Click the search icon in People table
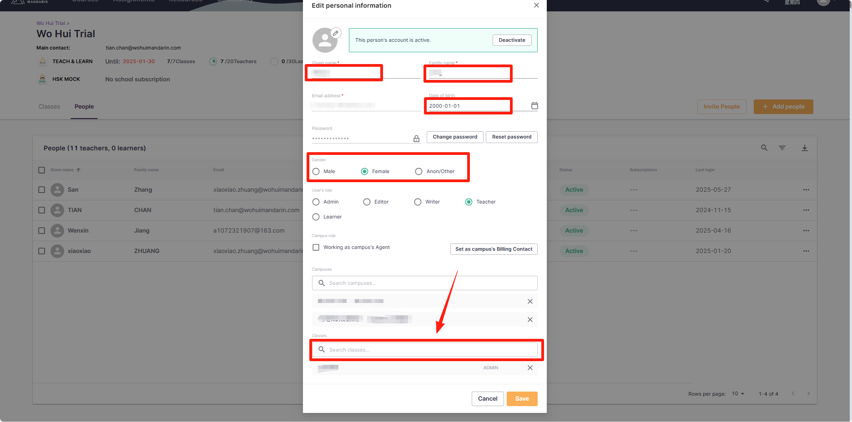 point(764,148)
